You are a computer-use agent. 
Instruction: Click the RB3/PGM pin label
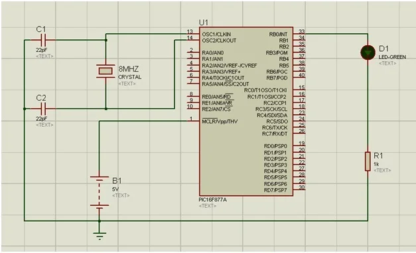[277, 53]
